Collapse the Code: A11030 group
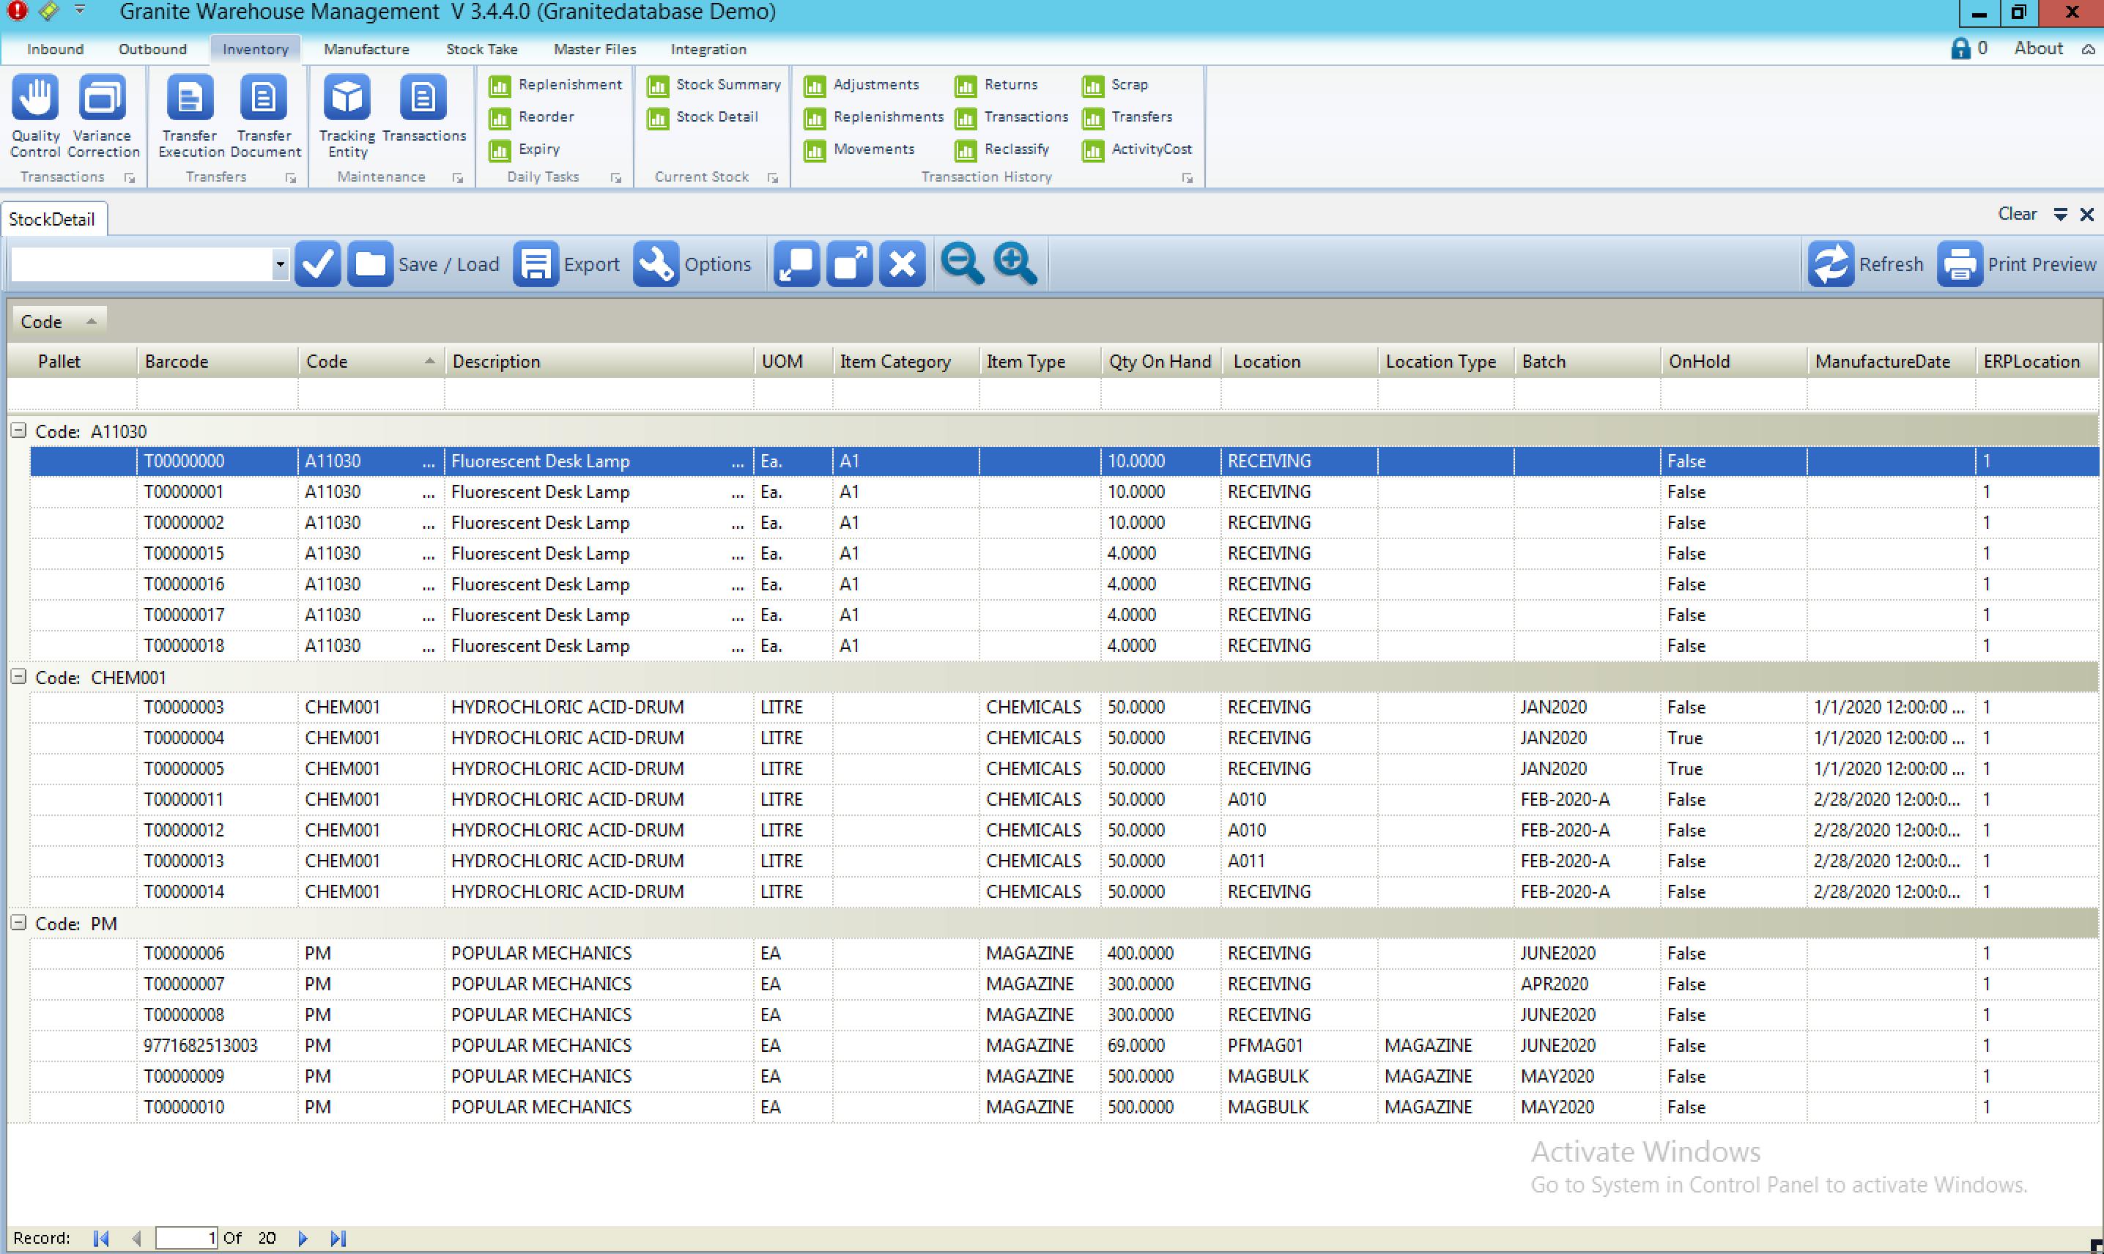This screenshot has height=1254, width=2104. (18, 431)
